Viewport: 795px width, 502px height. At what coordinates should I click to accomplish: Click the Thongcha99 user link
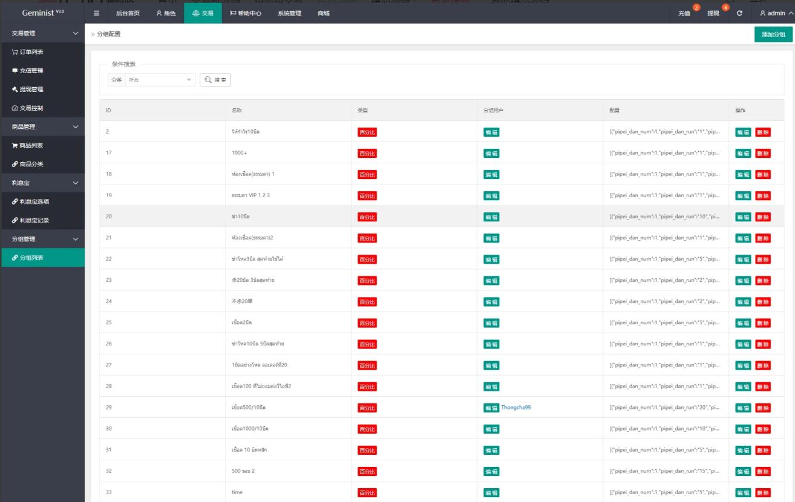516,407
